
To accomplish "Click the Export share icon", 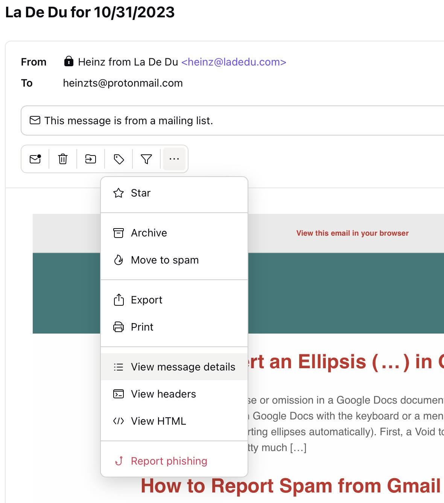I will pos(119,300).
